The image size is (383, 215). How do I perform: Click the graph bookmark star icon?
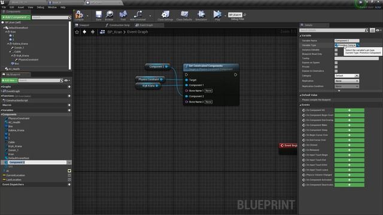[x=77, y=32]
